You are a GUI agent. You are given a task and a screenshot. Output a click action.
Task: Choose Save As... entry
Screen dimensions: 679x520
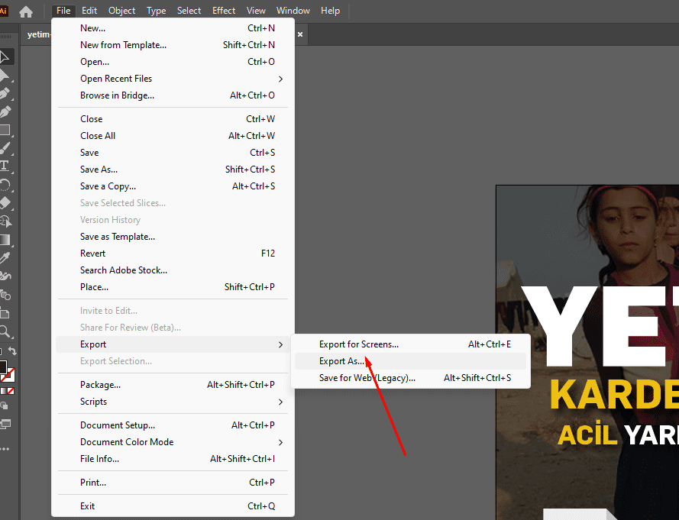[173, 170]
